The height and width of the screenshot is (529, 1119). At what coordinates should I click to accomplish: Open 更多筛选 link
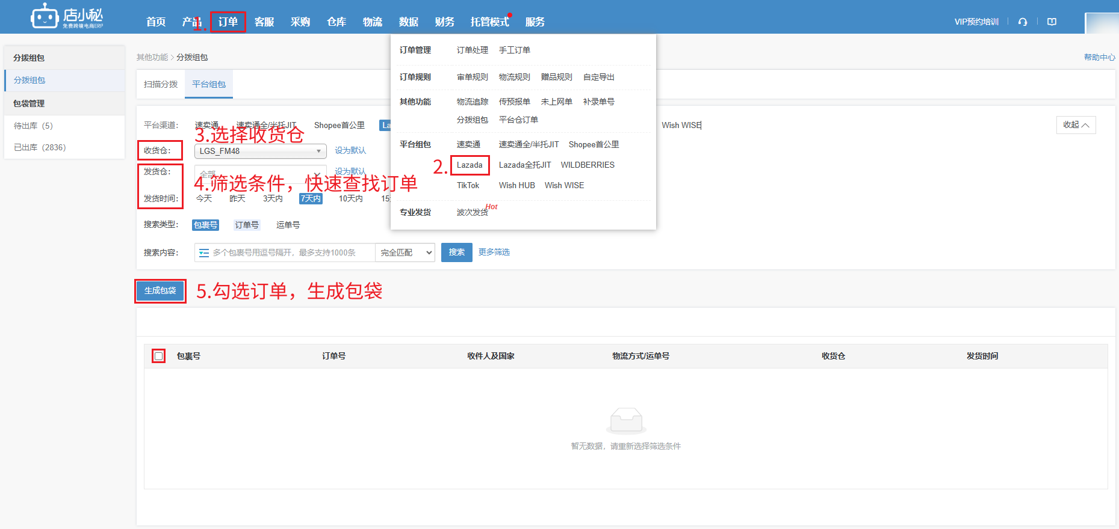click(494, 252)
